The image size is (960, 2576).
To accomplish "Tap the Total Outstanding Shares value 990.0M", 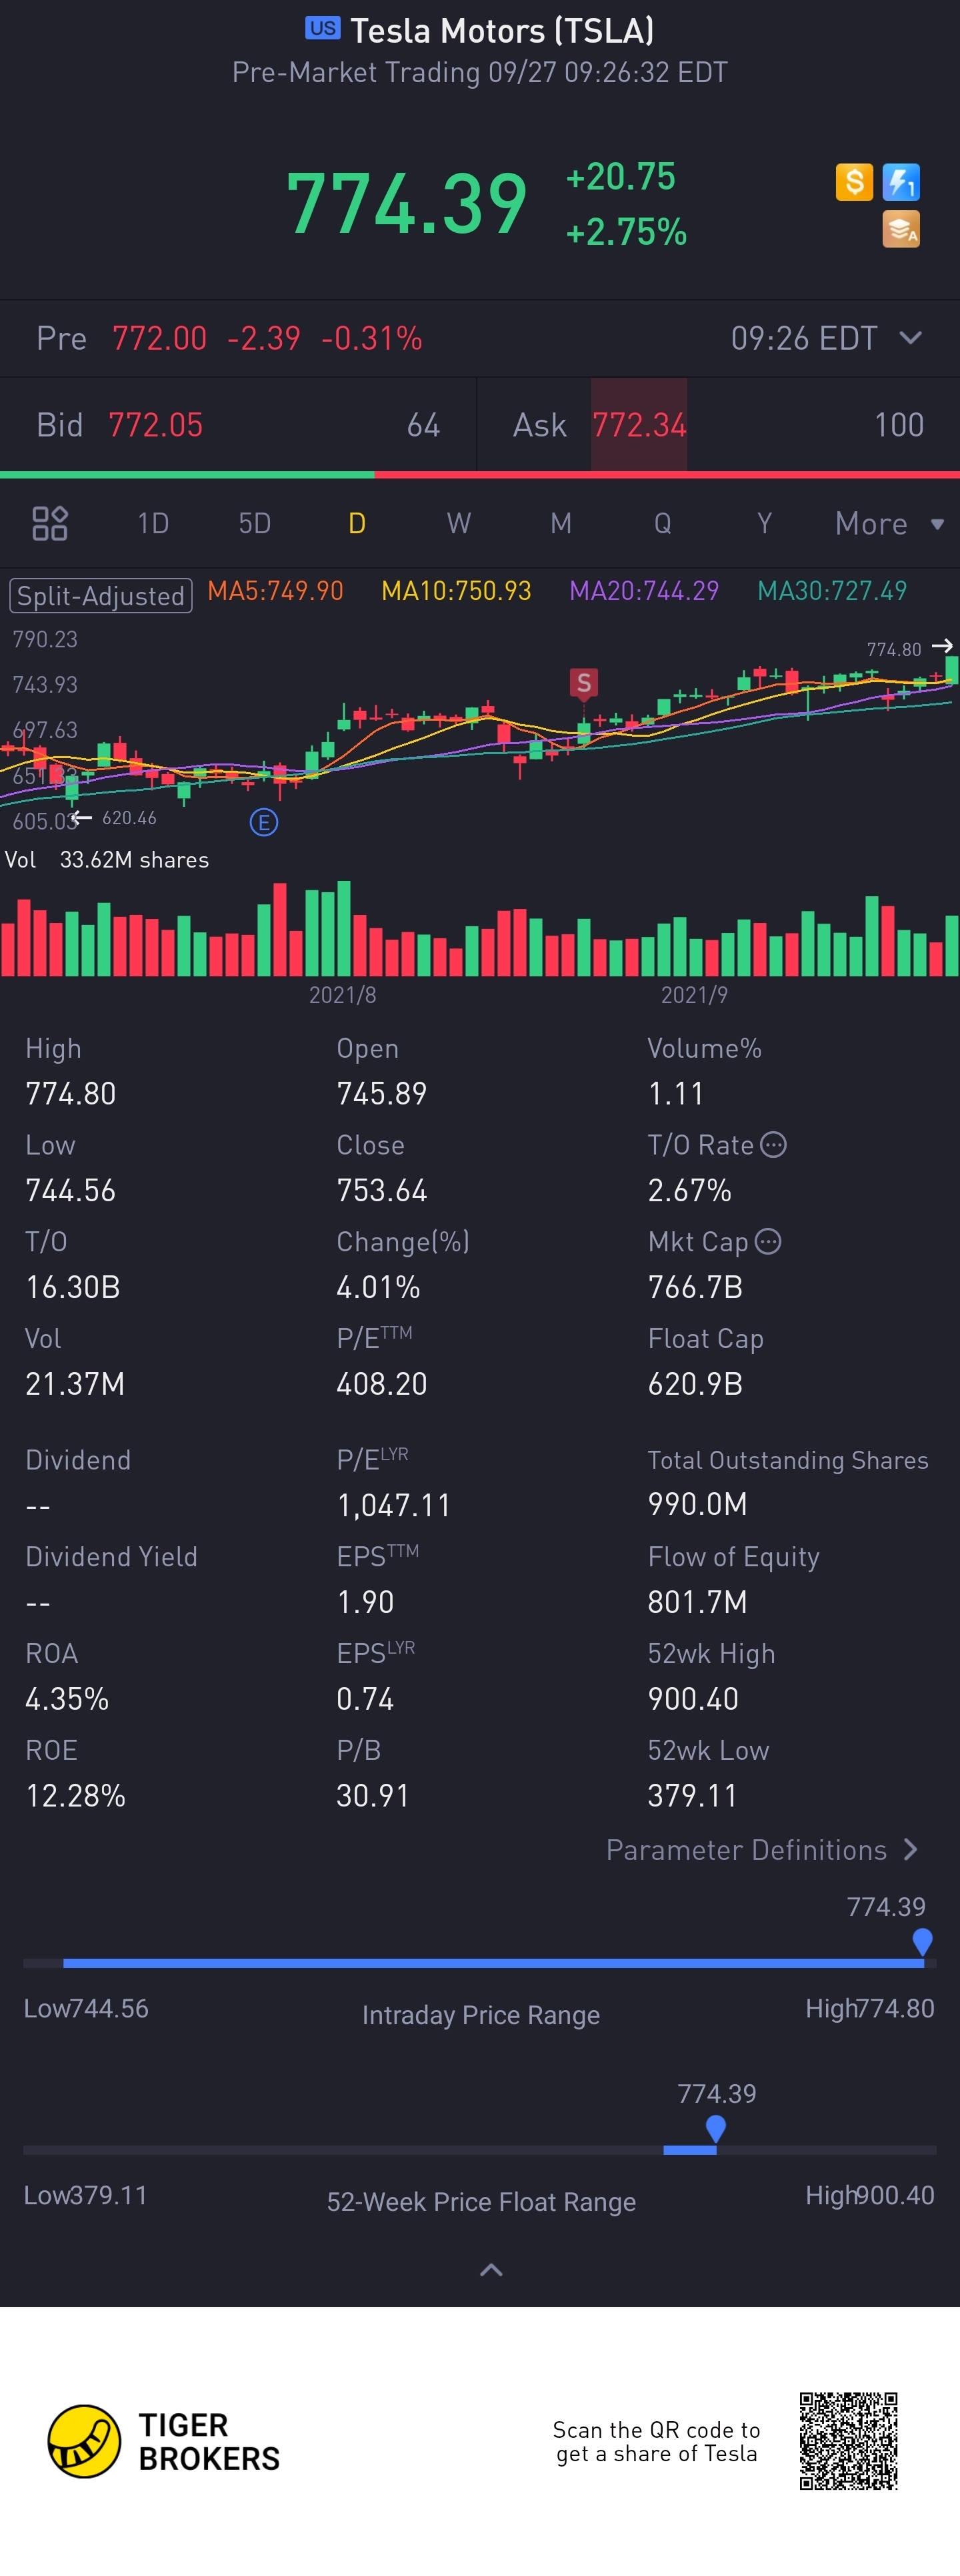I will [697, 1504].
